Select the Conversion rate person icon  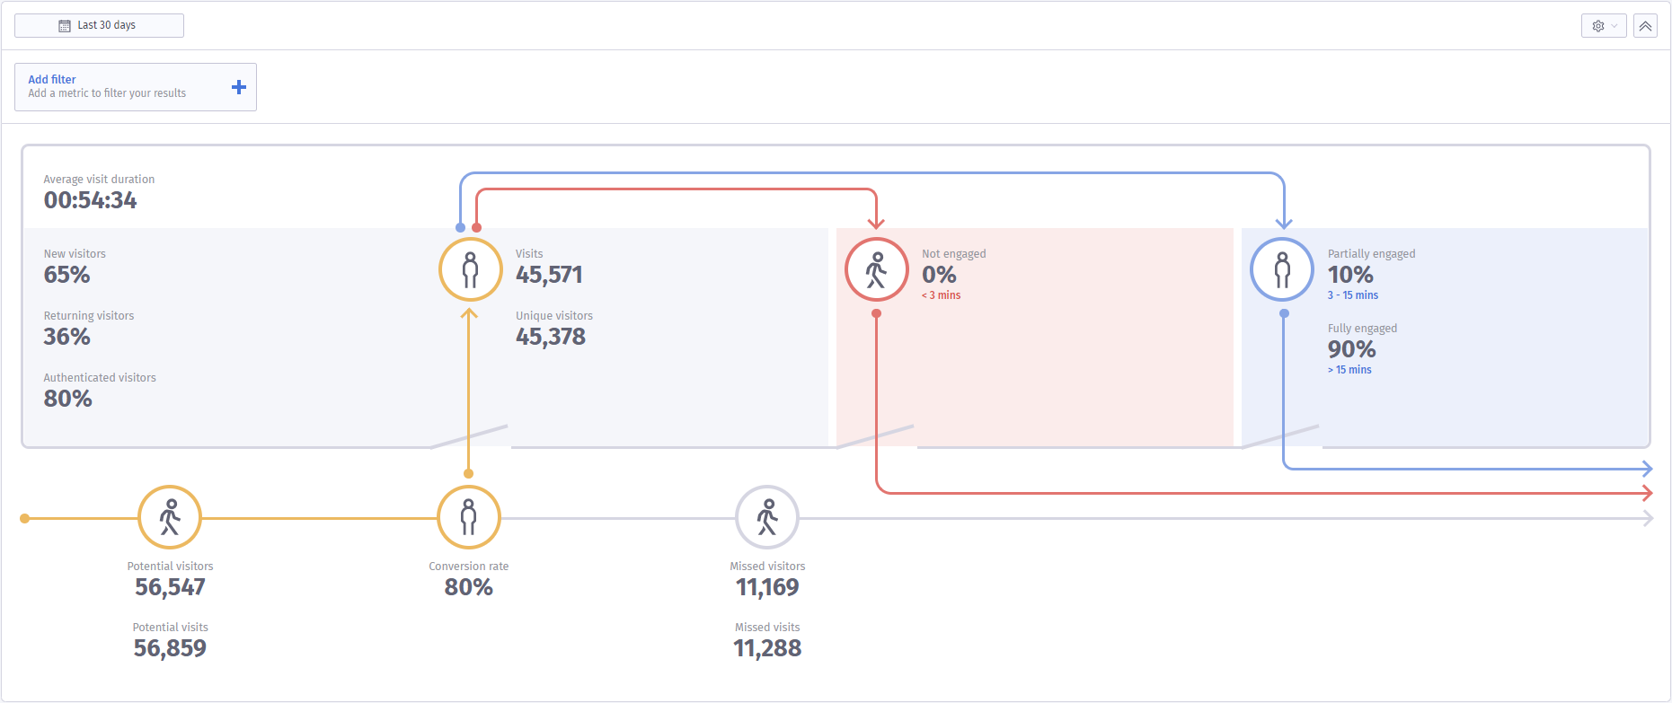click(x=468, y=517)
